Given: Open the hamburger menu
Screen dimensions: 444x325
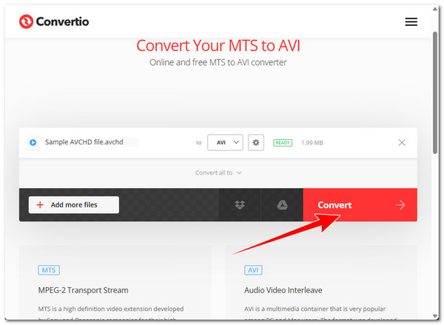Looking at the screenshot, I should coord(411,21).
